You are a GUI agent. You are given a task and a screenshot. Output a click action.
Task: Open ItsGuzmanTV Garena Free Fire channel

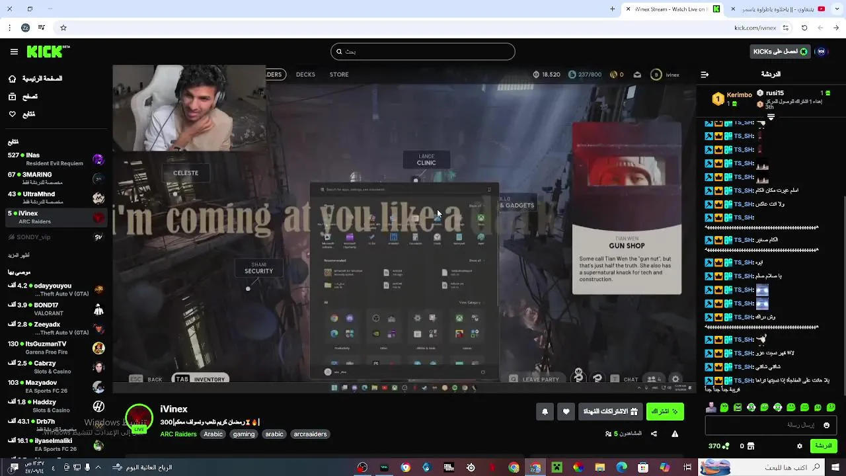[x=56, y=348]
